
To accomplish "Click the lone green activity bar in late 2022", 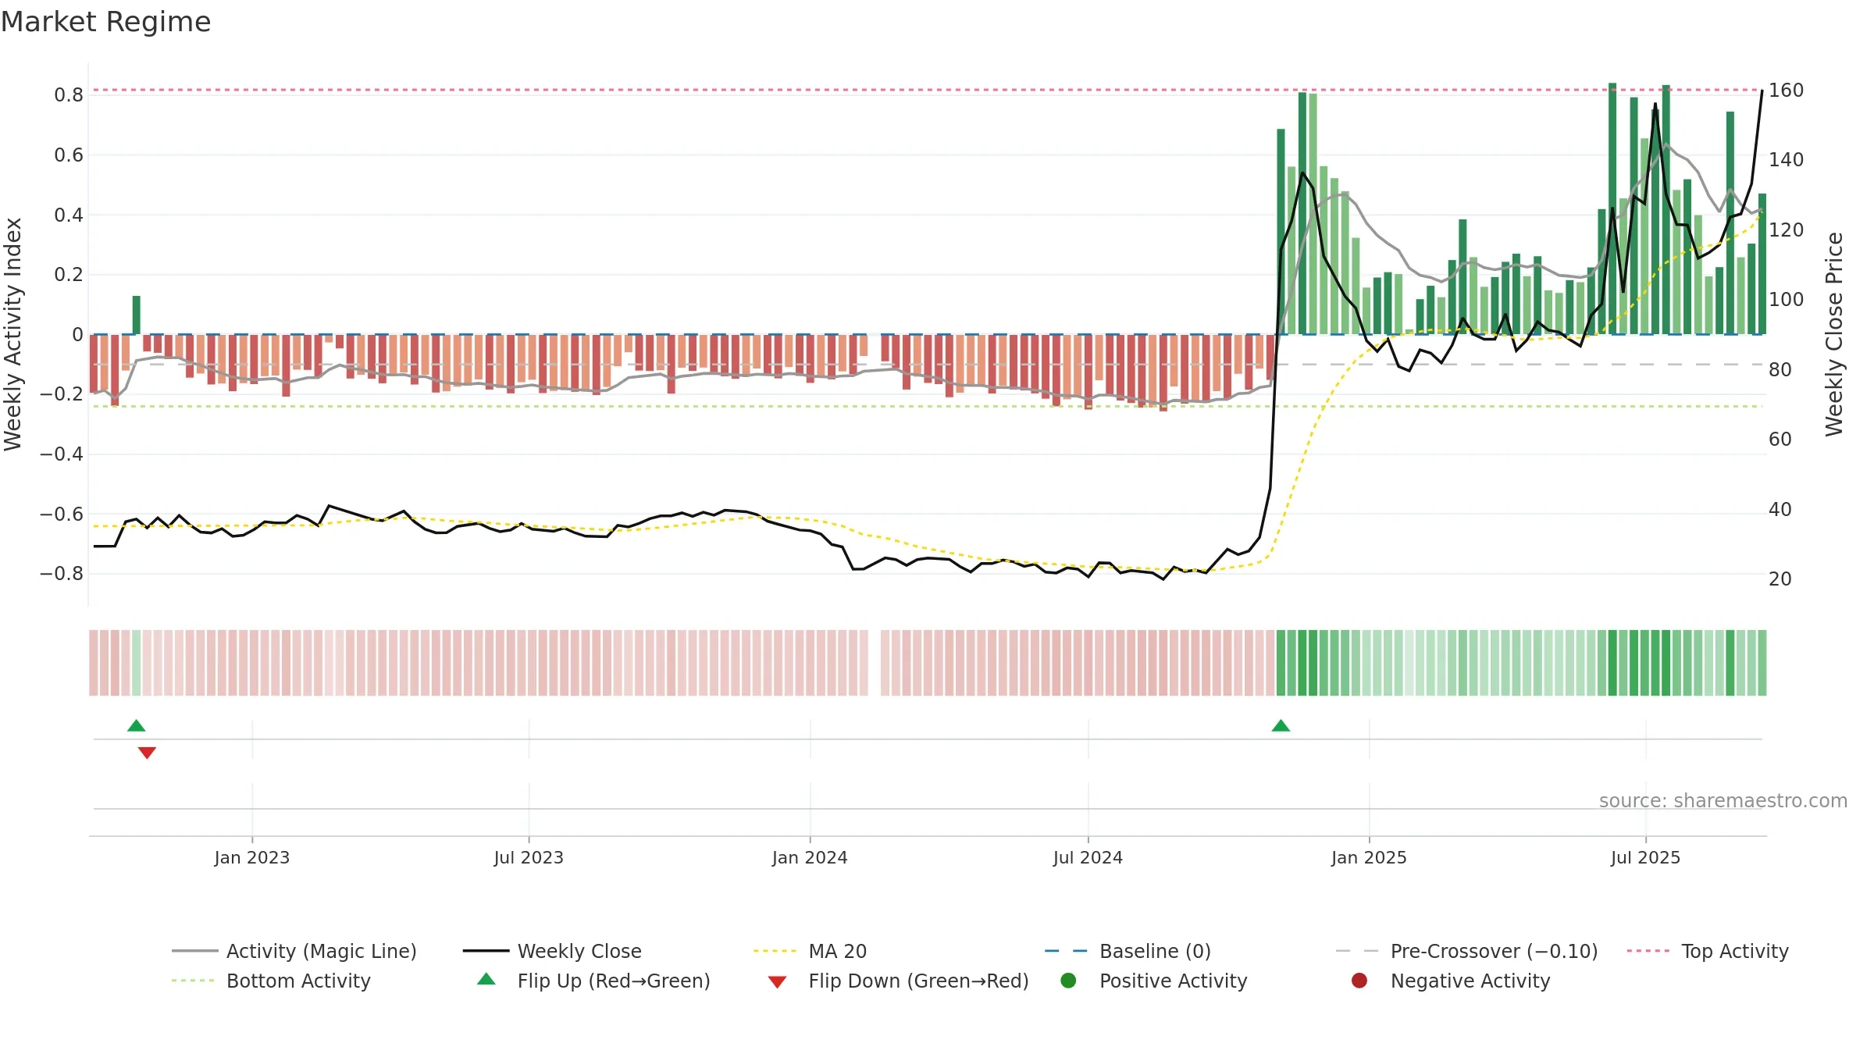I will coord(137,315).
